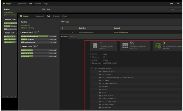
Task: Open Scenario in the front window
Action: pos(56,16)
